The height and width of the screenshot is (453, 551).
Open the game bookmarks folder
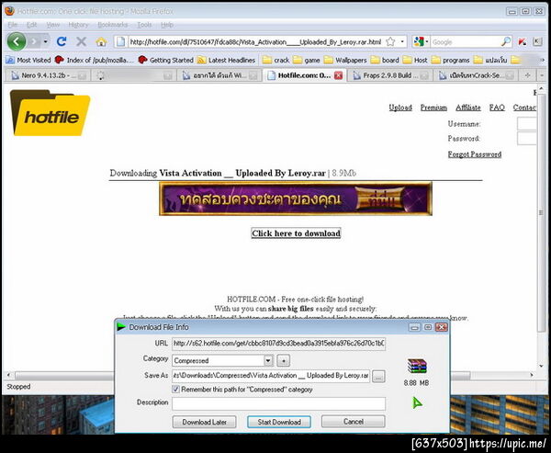(x=307, y=60)
